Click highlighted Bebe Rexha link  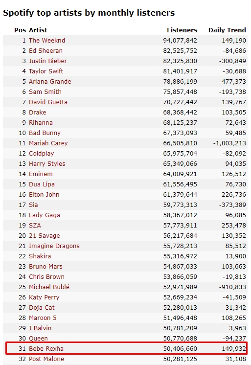click(46, 348)
